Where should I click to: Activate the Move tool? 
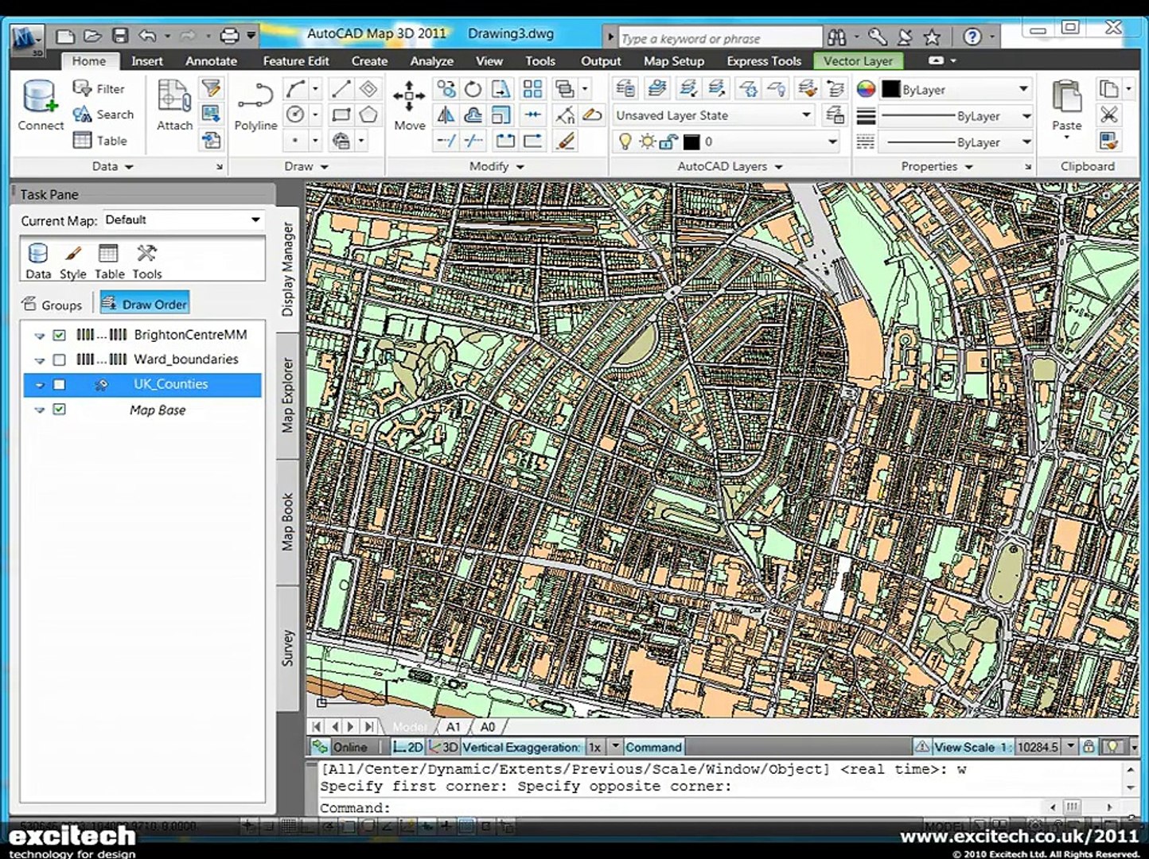pos(409,104)
